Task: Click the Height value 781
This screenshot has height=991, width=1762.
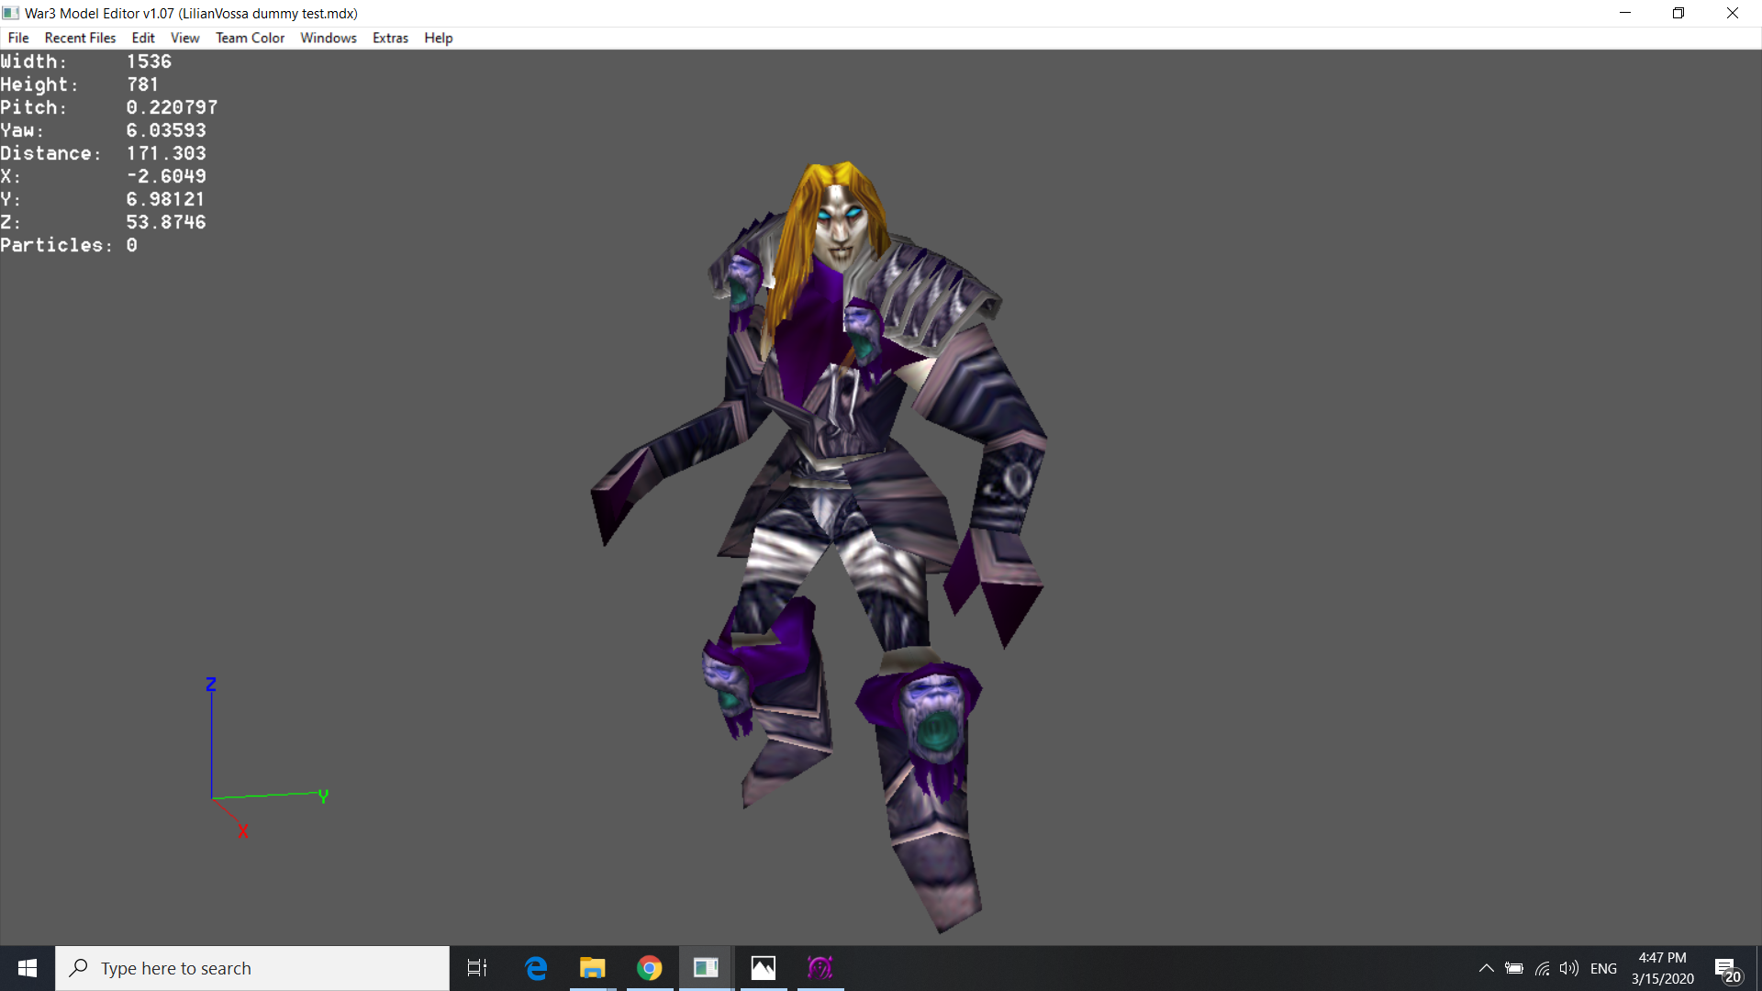Action: 142,84
